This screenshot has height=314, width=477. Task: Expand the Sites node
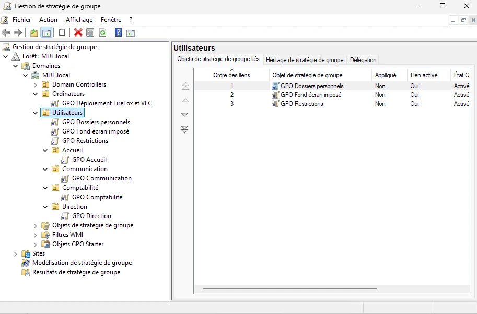[16, 254]
